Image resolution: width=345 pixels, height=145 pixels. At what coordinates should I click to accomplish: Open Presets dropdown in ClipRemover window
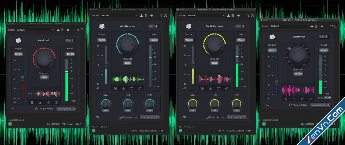tap(289, 26)
